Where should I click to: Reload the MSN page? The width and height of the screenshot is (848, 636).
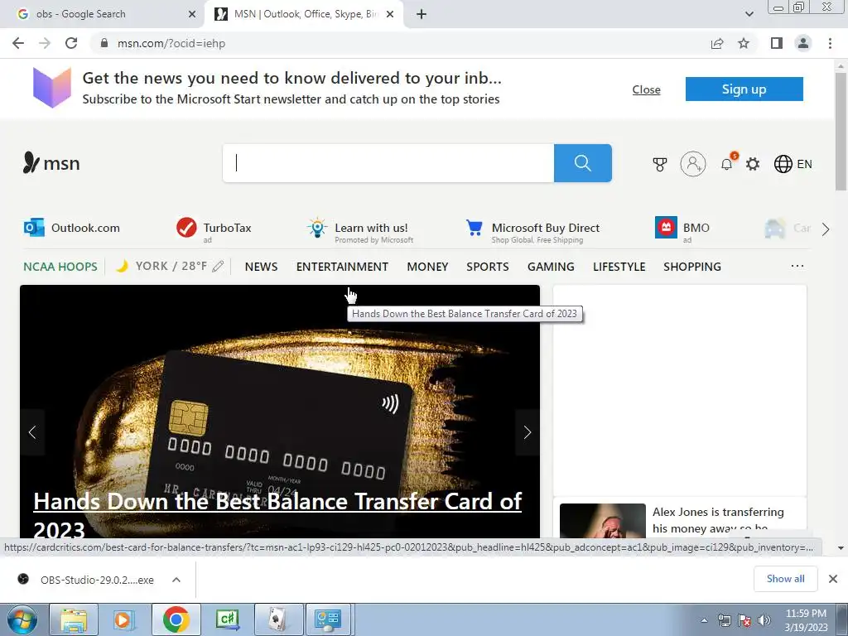pyautogui.click(x=71, y=43)
